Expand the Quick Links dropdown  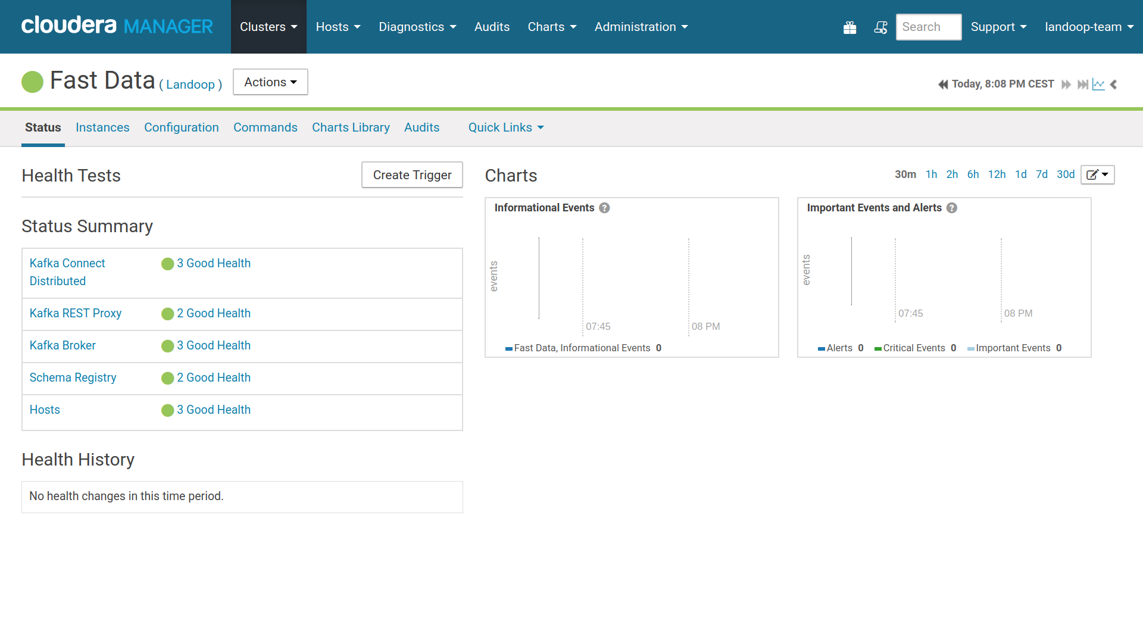pyautogui.click(x=506, y=127)
